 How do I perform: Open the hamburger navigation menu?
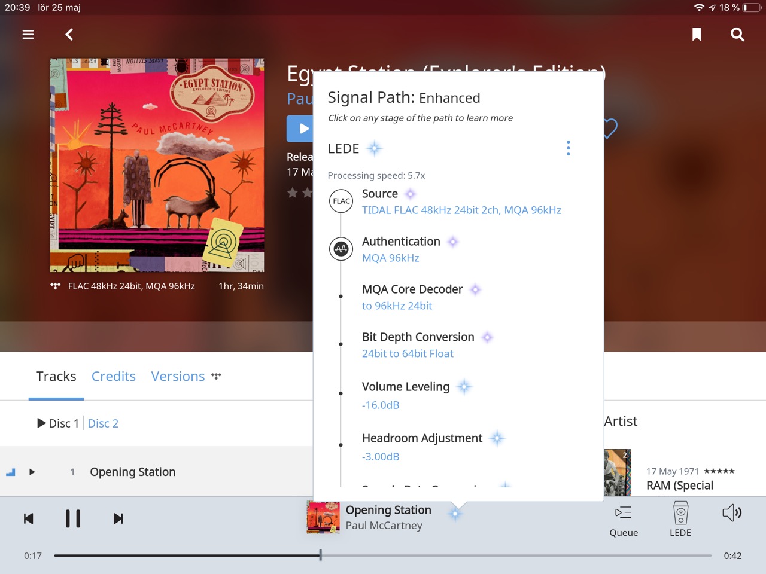point(28,35)
